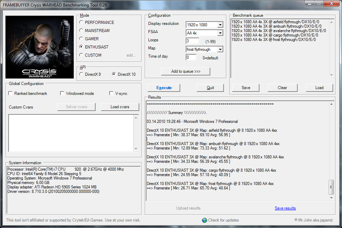
Task: Click the Results scroll up arrow
Action: click(x=331, y=104)
